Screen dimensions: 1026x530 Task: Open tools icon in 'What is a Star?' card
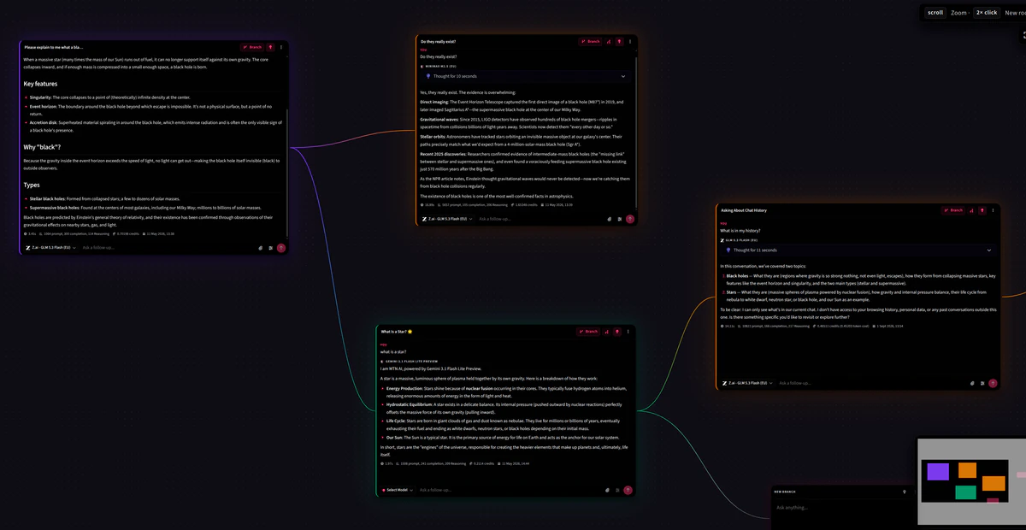tap(617, 490)
